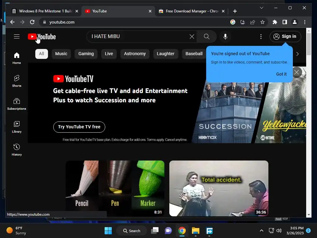Select the Laughter category chip
The height and width of the screenshot is (238, 317).
[166, 54]
